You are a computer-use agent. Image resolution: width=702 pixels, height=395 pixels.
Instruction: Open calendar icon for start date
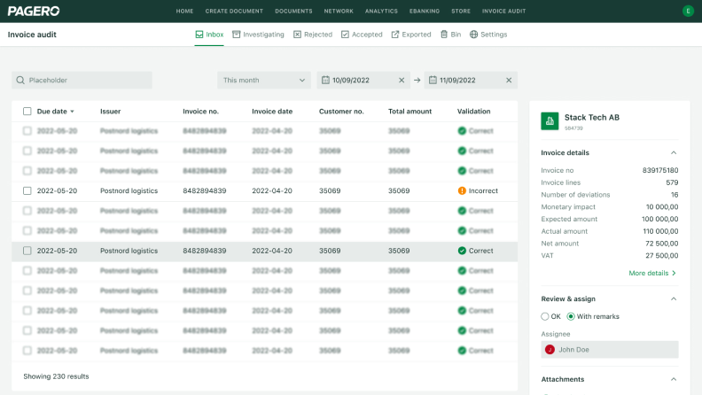click(x=325, y=81)
